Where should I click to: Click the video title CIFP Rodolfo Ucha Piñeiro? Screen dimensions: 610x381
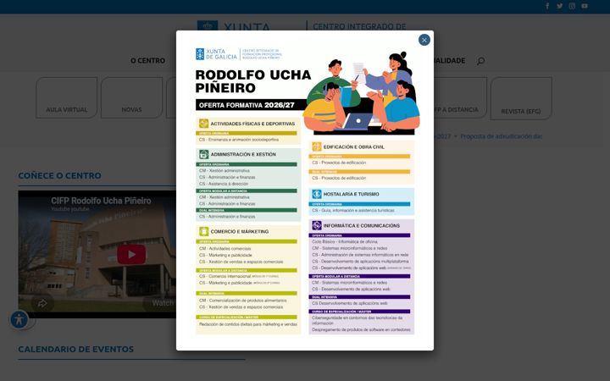pos(101,201)
